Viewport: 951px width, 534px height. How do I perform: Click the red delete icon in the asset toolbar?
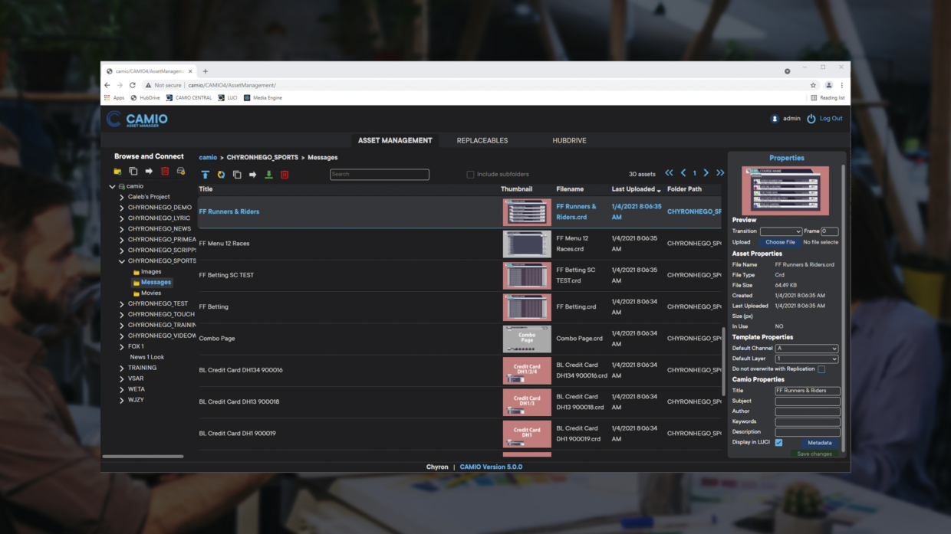pyautogui.click(x=284, y=174)
